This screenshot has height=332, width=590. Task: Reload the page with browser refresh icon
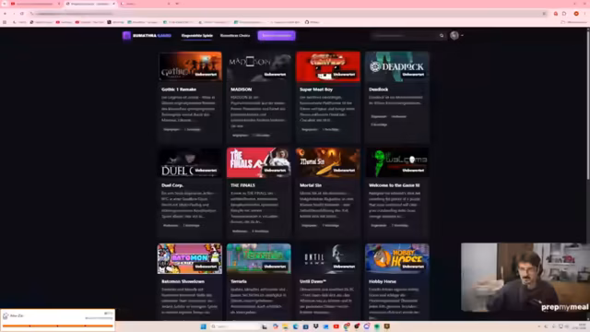(22, 14)
